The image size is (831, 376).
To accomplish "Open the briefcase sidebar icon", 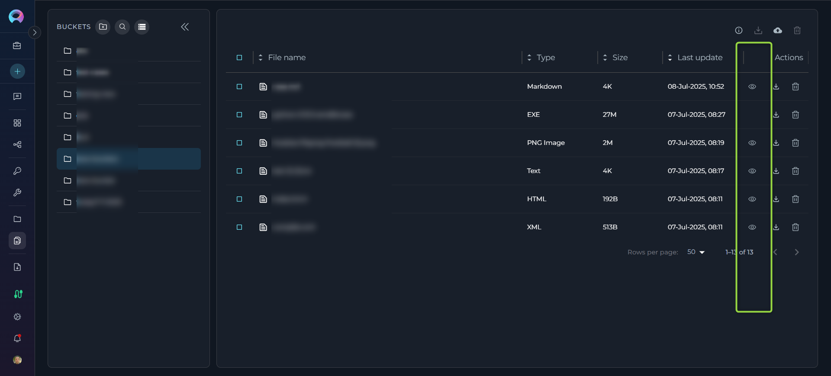I will [x=17, y=46].
